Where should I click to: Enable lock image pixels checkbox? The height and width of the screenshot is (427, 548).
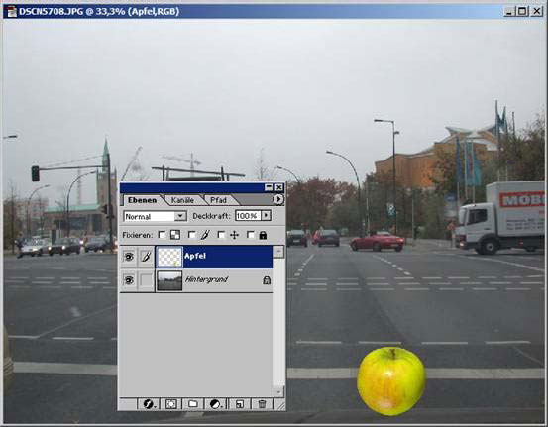coord(191,235)
